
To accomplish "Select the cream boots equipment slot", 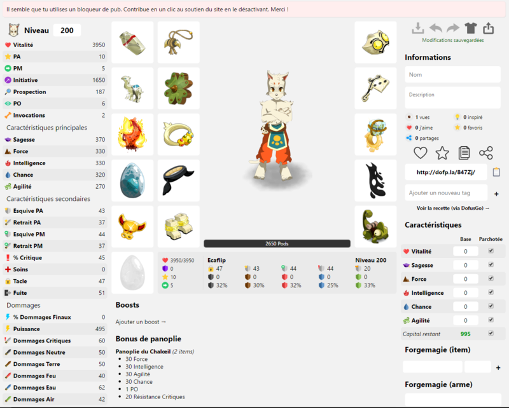I will click(179, 227).
